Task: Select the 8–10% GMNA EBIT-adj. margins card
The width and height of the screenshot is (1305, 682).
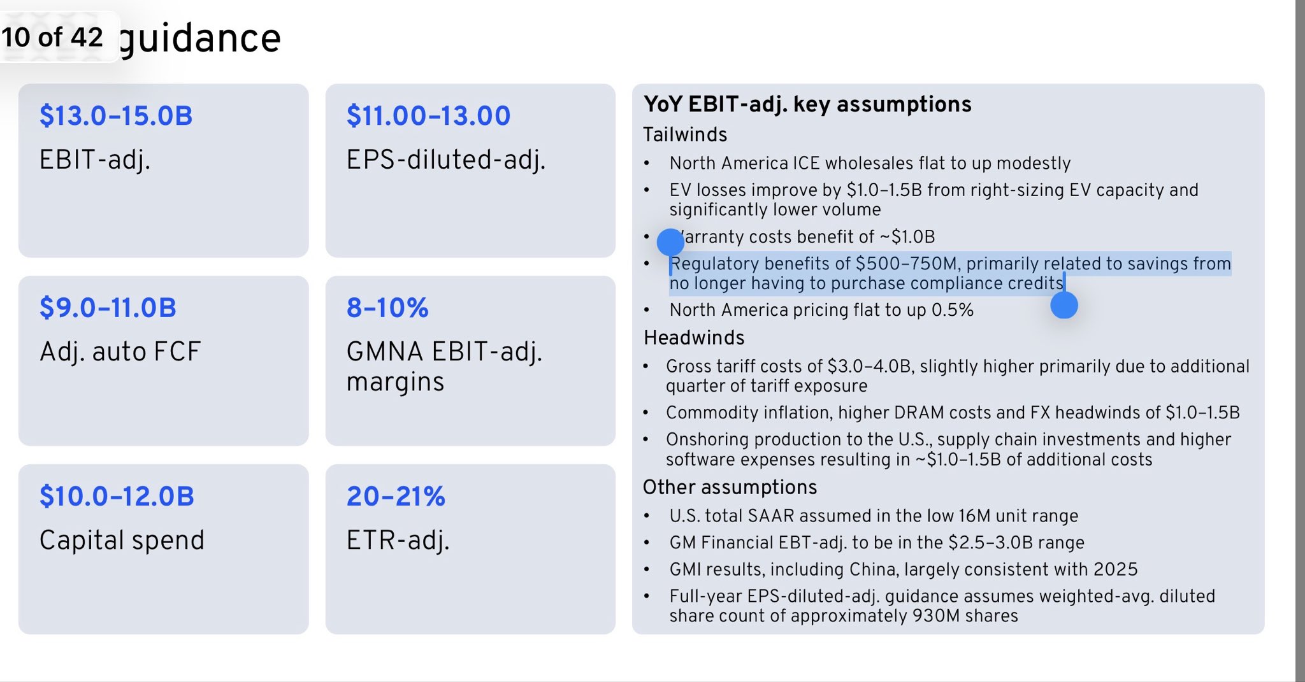Action: pyautogui.click(x=470, y=360)
